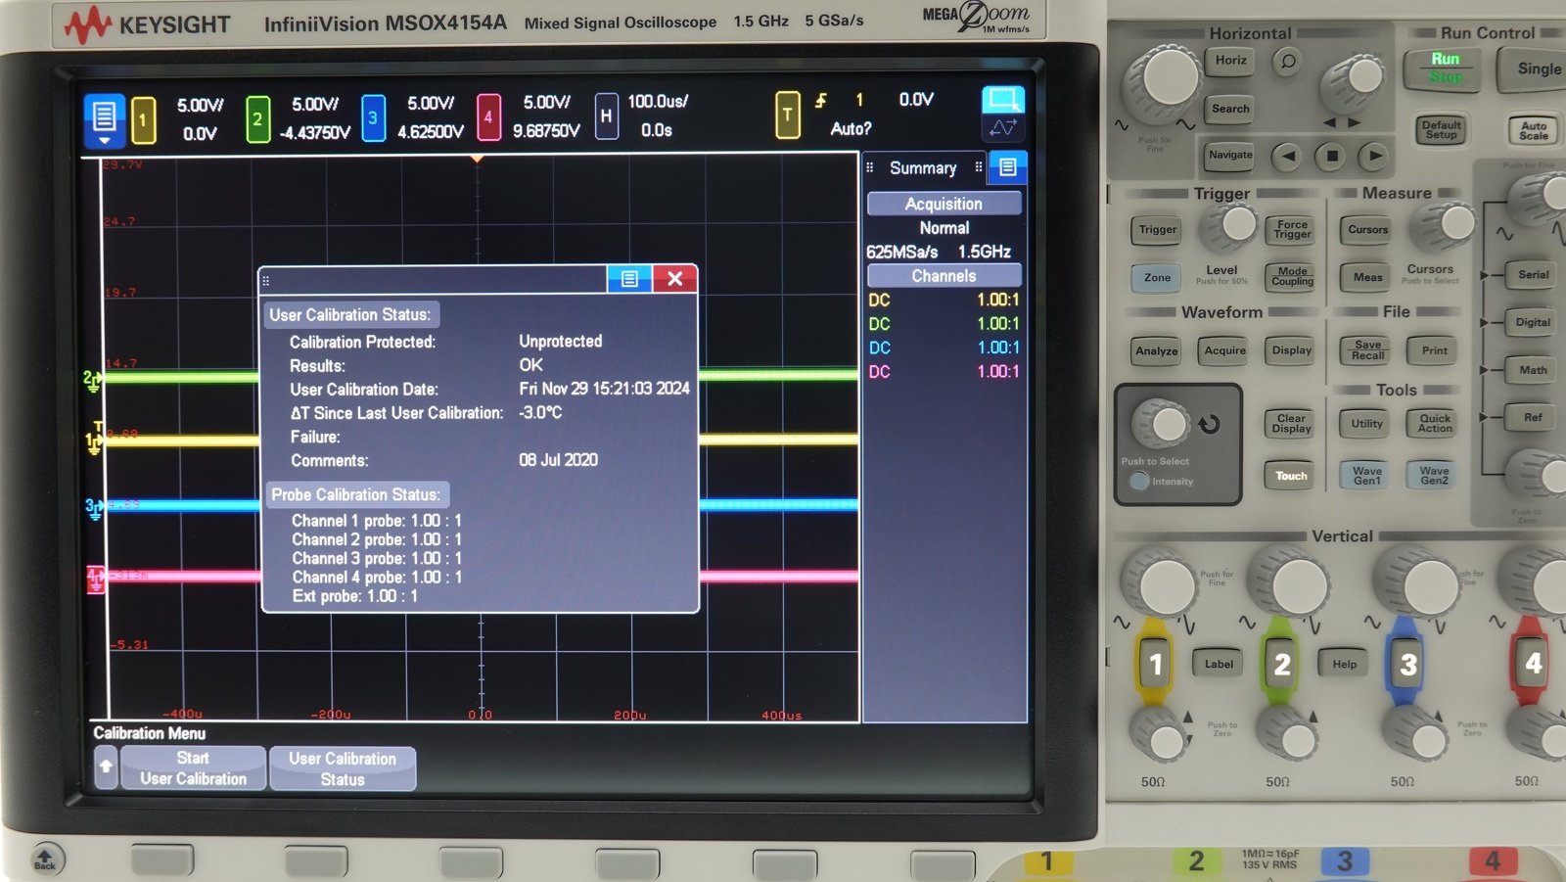Click the Force Trigger button
This screenshot has height=882, width=1566.
(1292, 230)
